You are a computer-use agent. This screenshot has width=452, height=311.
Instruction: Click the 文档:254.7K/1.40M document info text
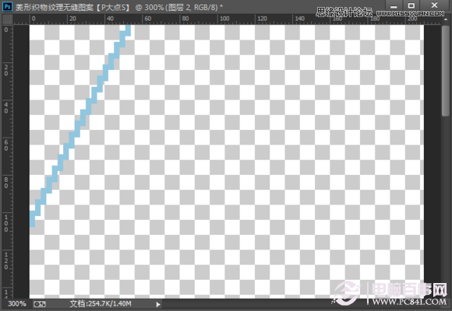[x=101, y=304]
